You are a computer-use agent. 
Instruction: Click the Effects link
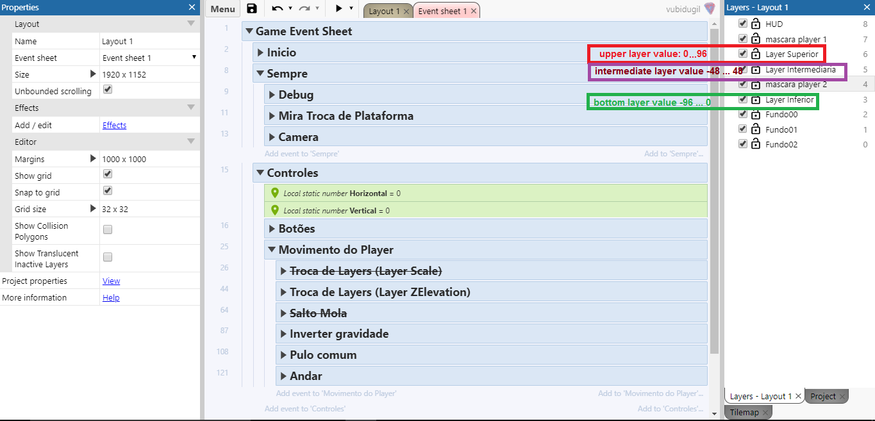[x=114, y=125]
